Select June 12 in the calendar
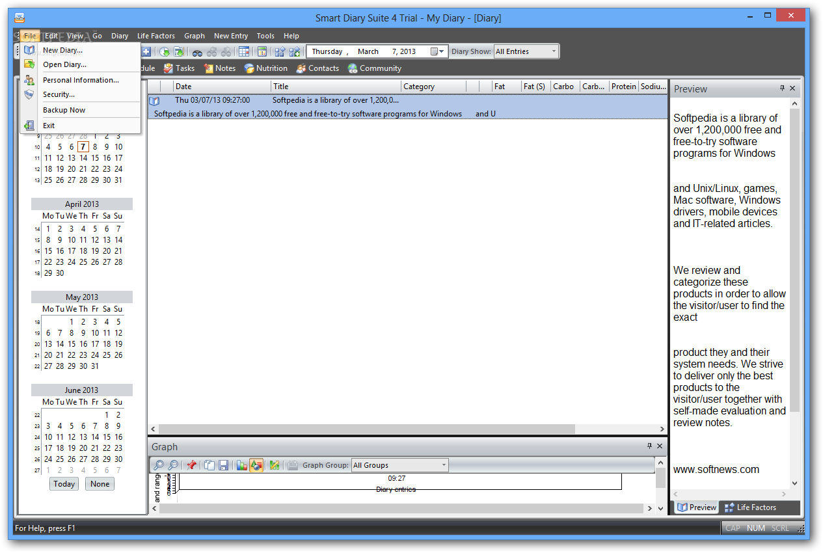This screenshot has height=553, width=823. coord(72,437)
